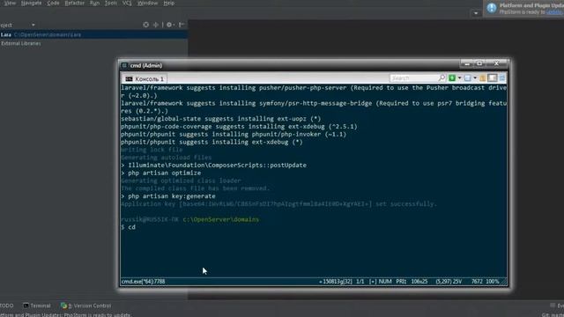This screenshot has width=564, height=317.
Task: Open the Refactor menu
Action: tap(74, 4)
